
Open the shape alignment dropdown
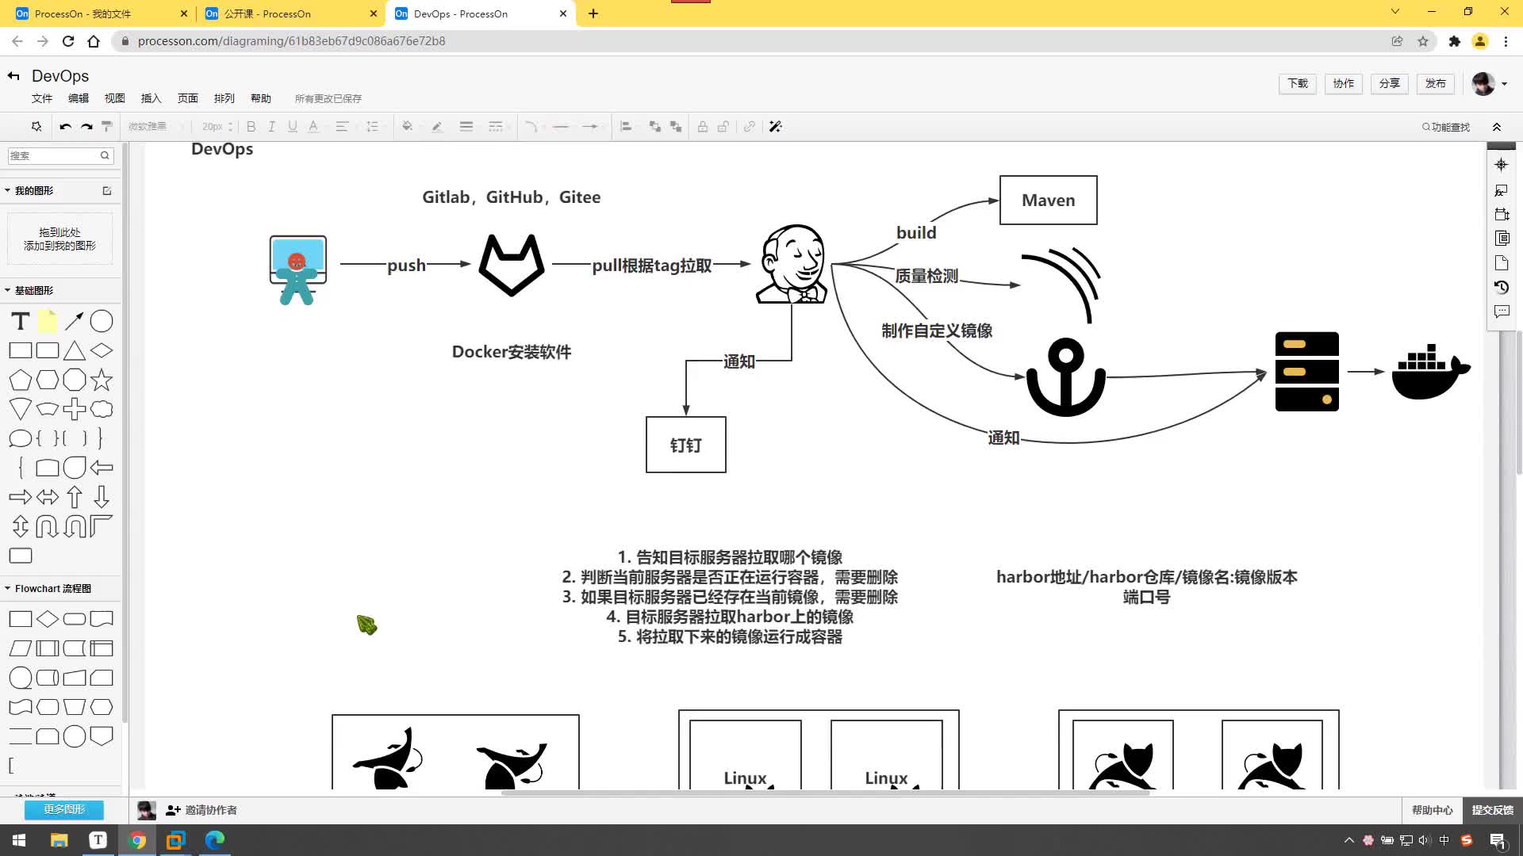627,127
